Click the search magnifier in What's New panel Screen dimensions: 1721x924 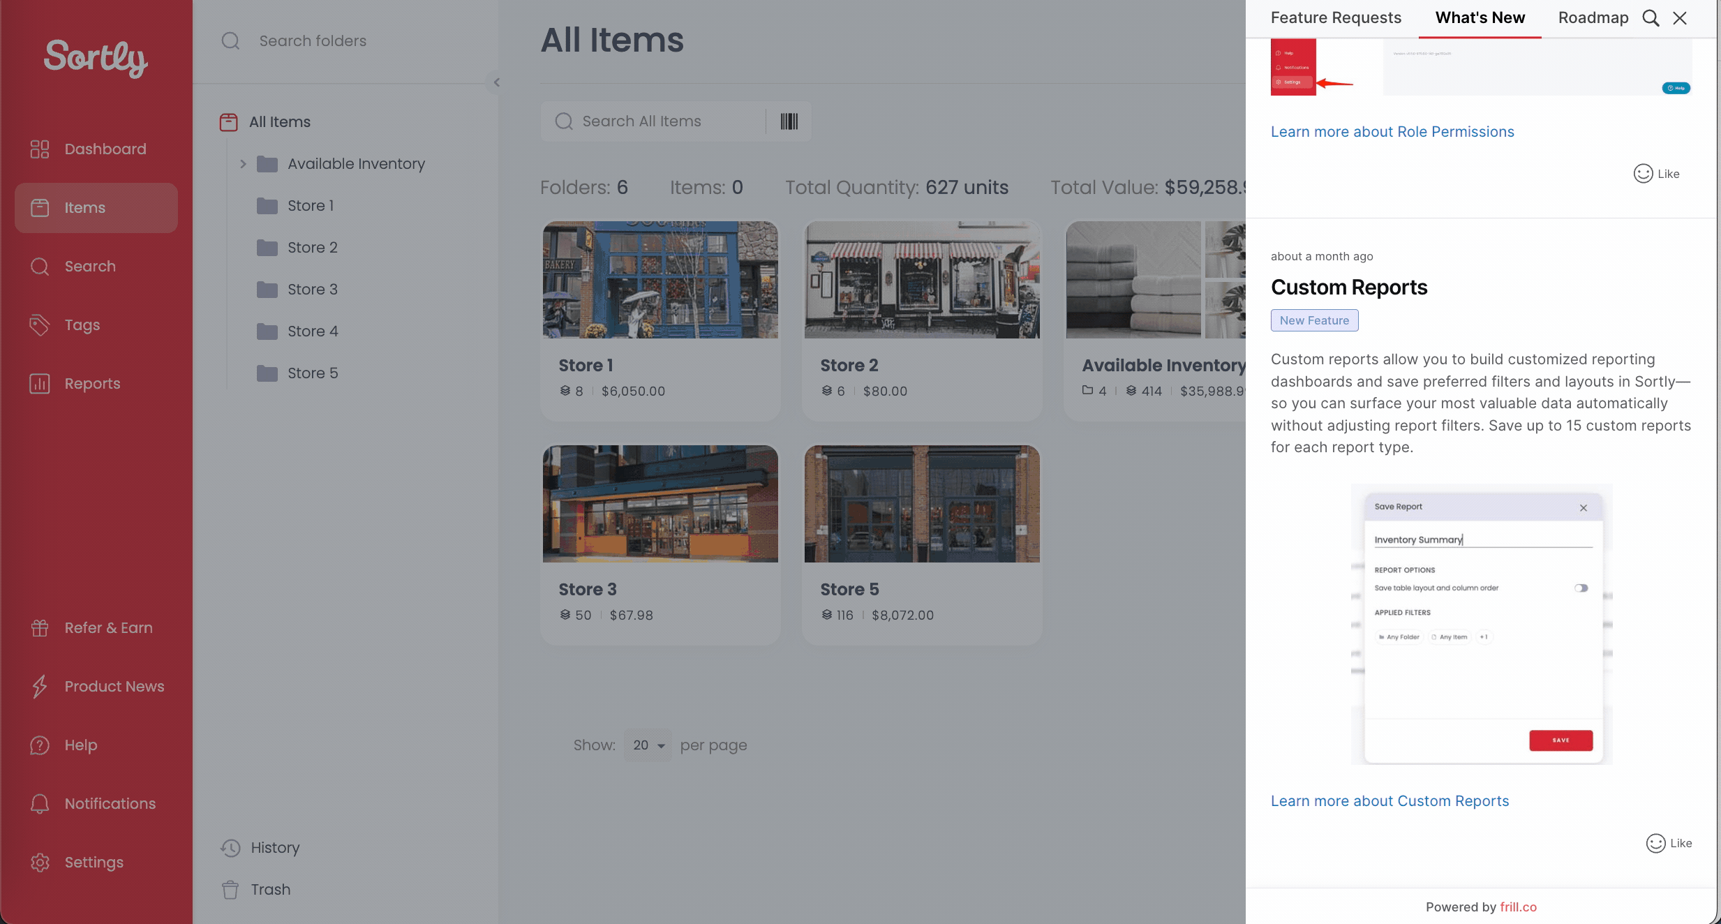1651,18
